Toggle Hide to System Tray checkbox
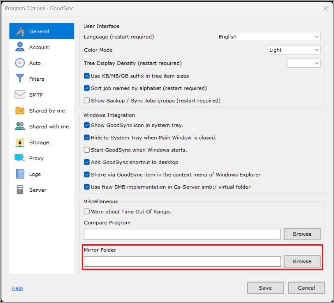The height and width of the screenshot is (303, 334). click(87, 137)
